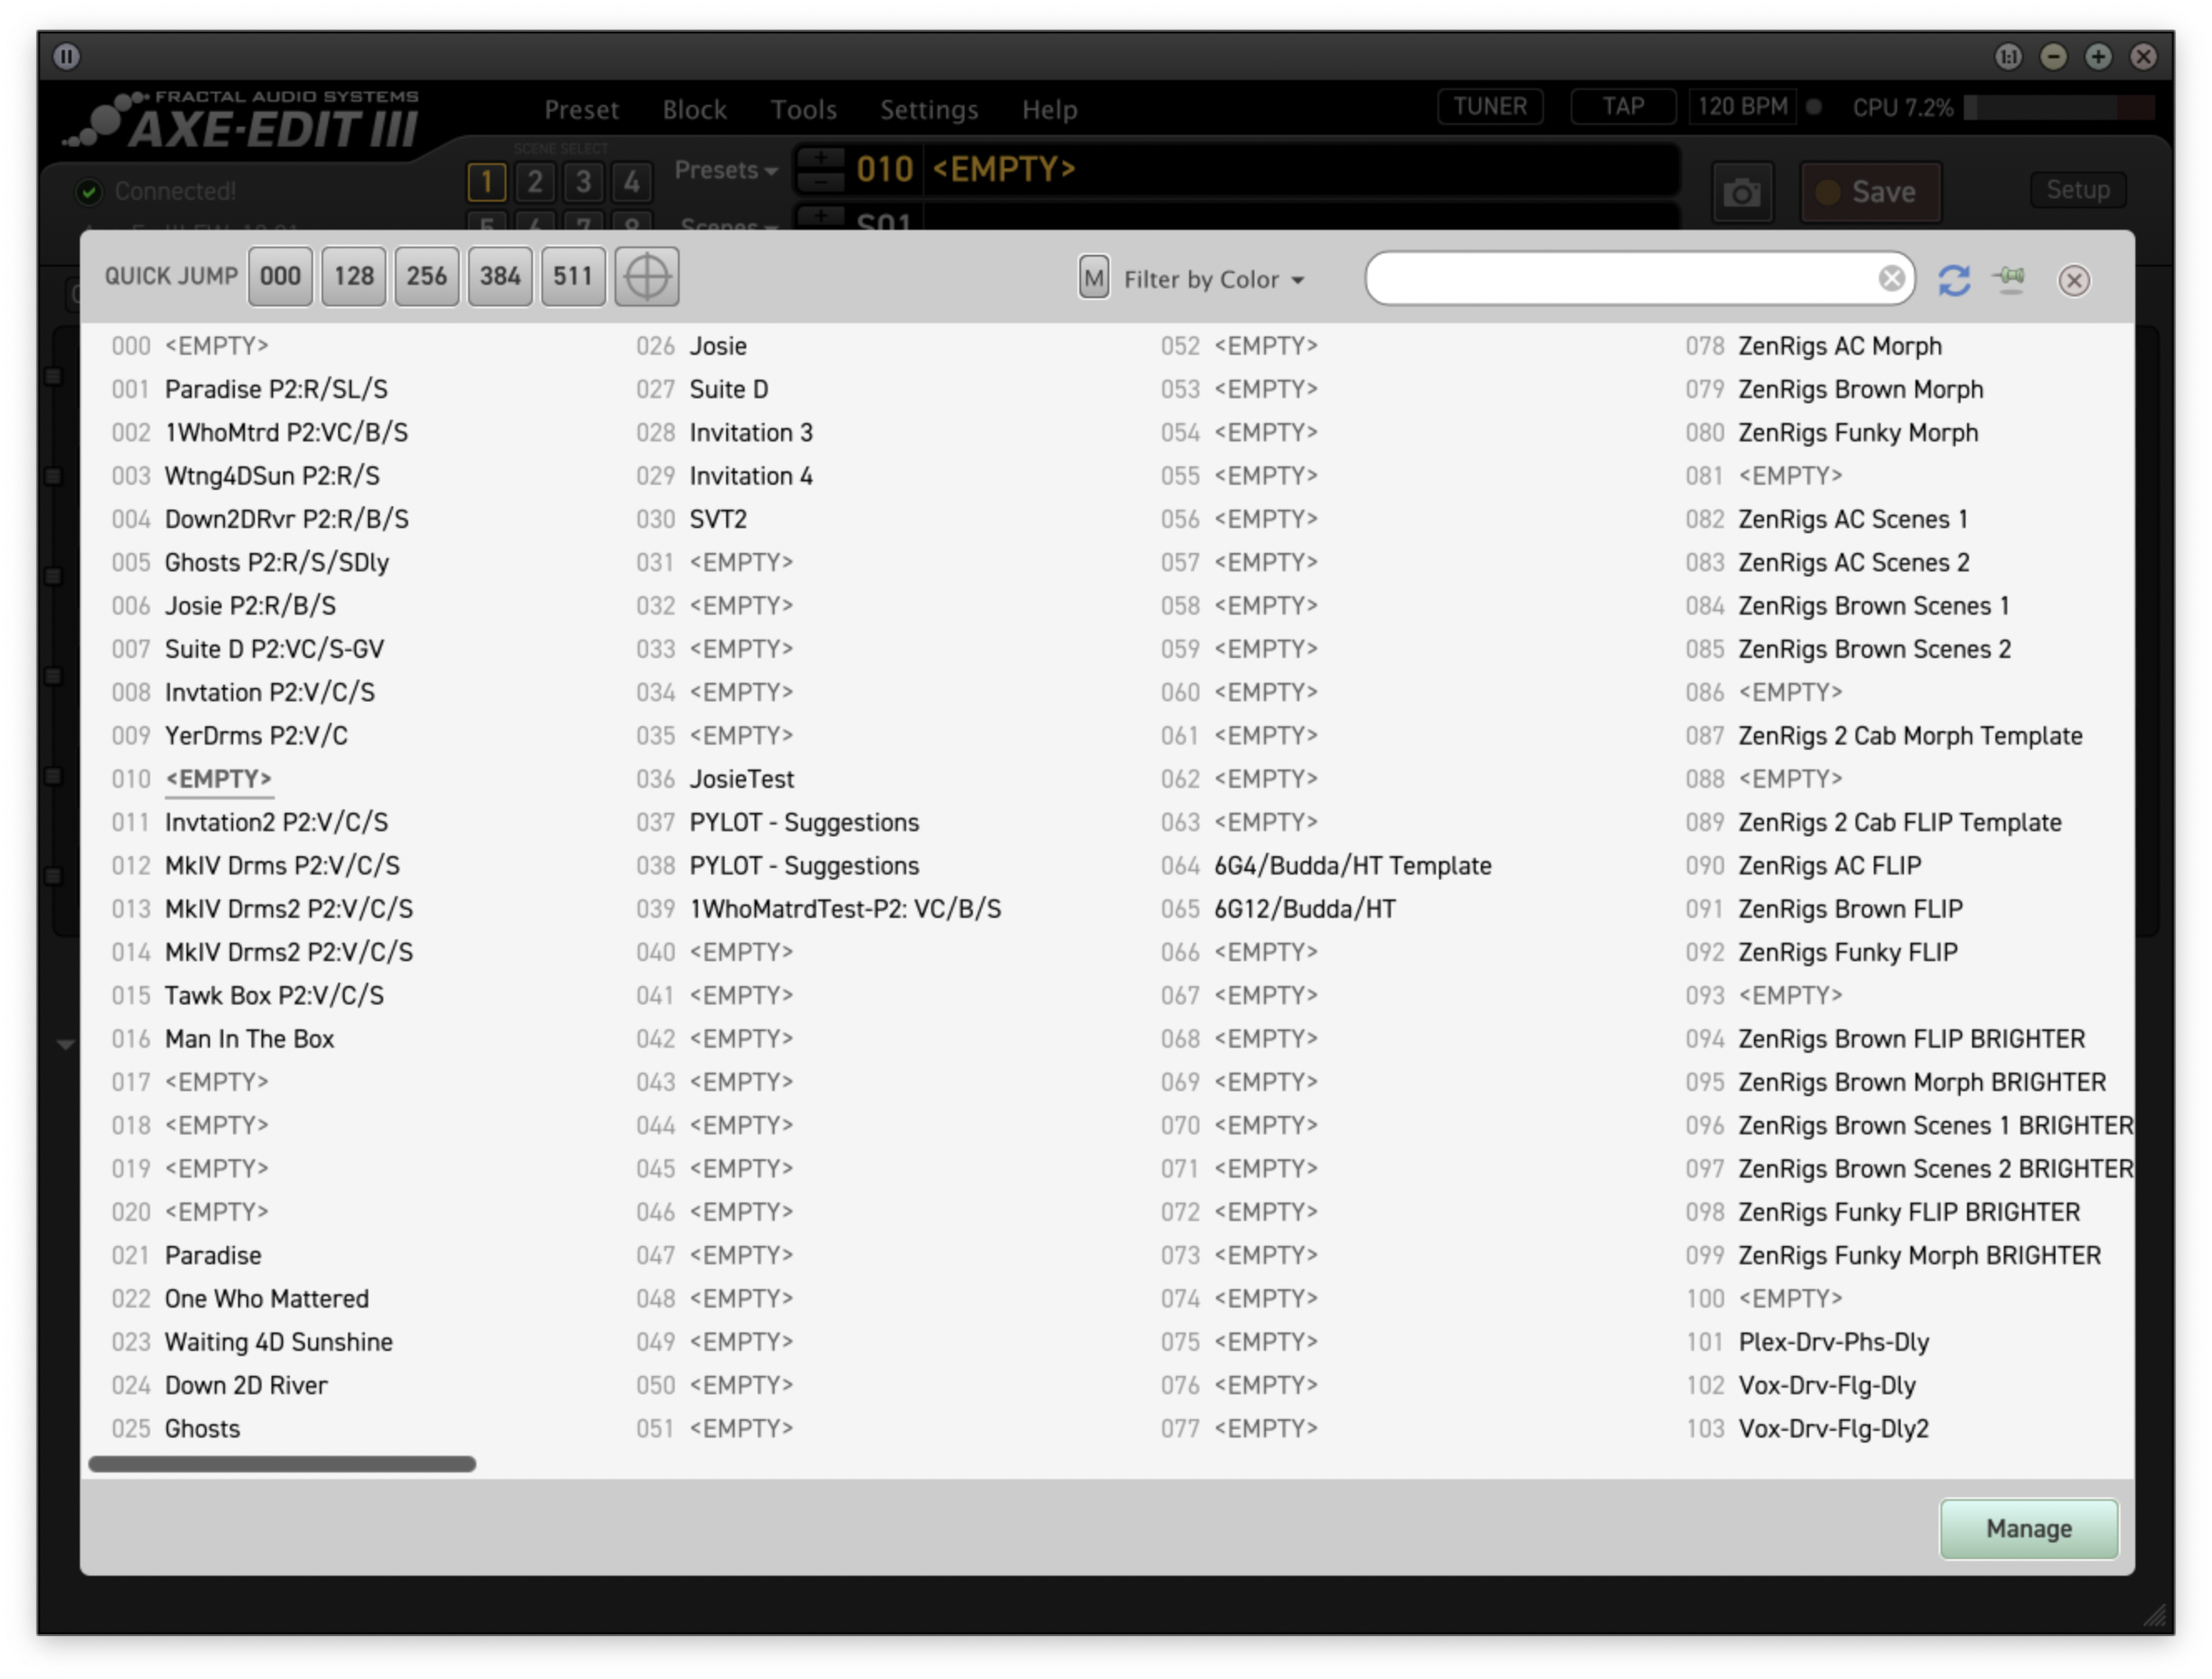Image resolution: width=2212 pixels, height=1679 pixels.
Task: Close the preset picker panel
Action: (2073, 280)
